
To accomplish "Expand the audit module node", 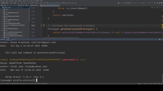I will point(3,16).
